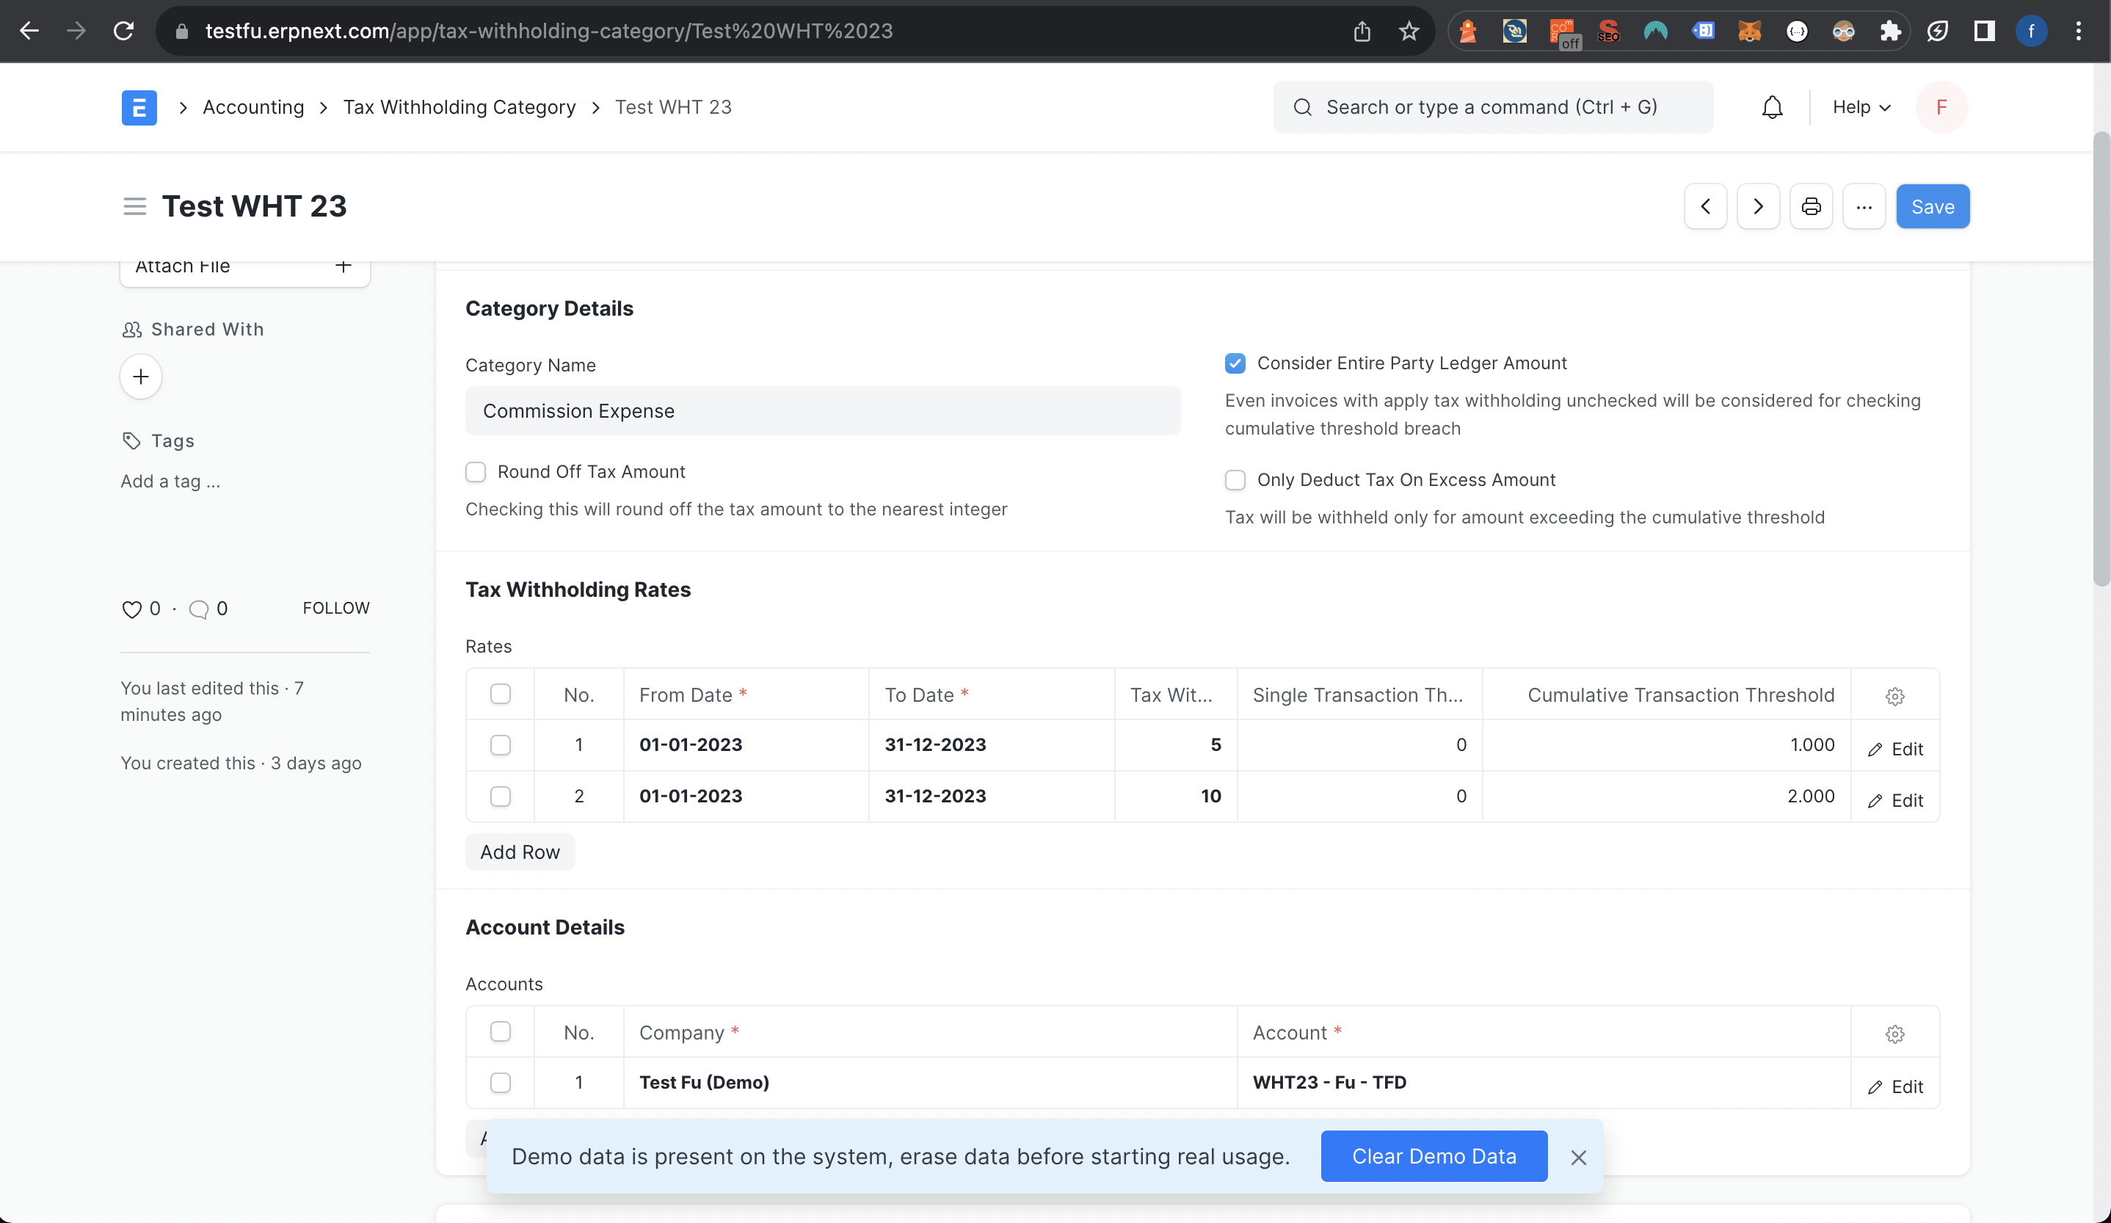The width and height of the screenshot is (2111, 1223).
Task: Click the Save button
Action: 1932,207
